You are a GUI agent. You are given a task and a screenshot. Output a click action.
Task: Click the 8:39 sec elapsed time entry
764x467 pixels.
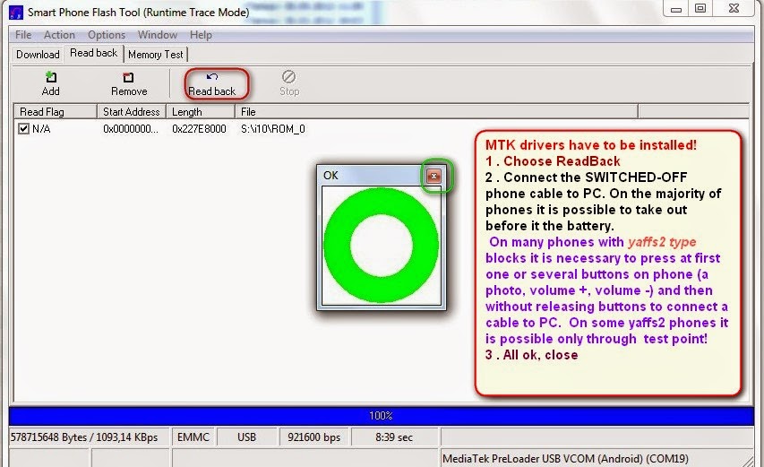point(394,437)
